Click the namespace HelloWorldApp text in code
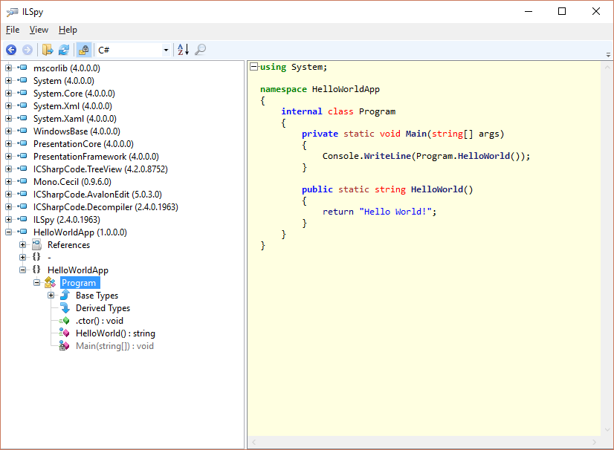 tap(320, 89)
